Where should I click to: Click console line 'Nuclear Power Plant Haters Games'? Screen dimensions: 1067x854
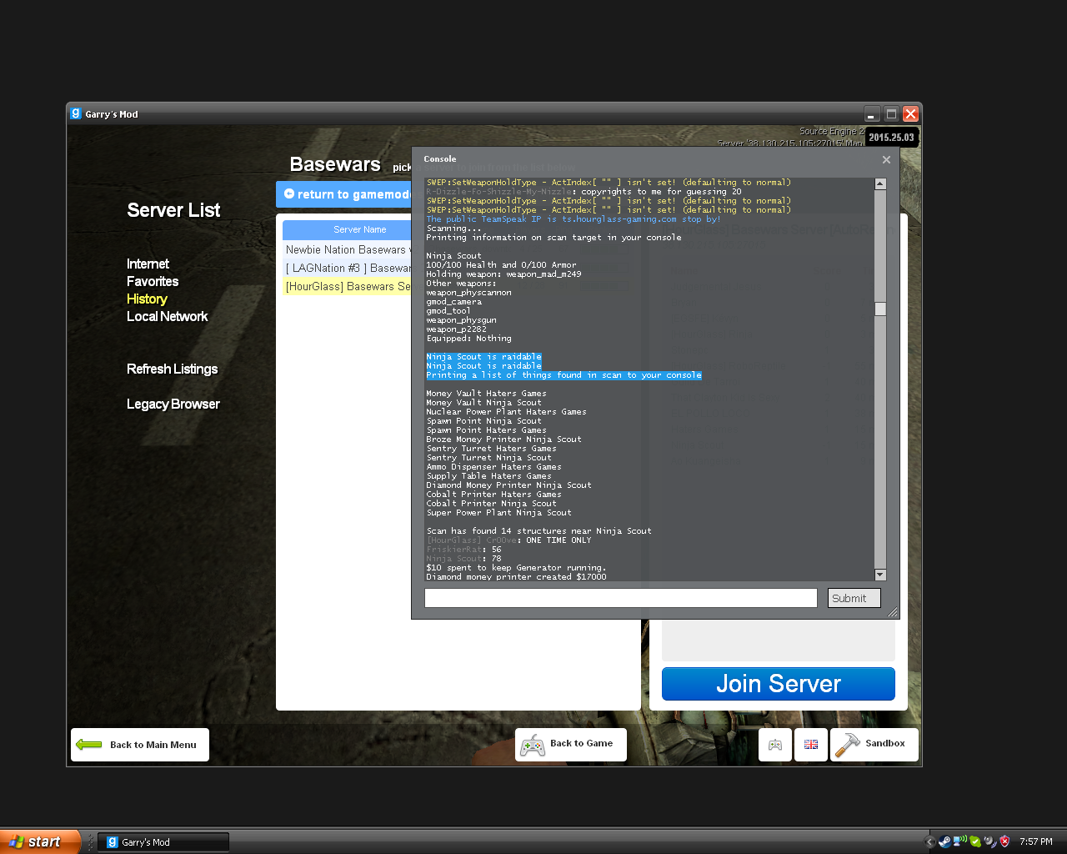(x=506, y=412)
